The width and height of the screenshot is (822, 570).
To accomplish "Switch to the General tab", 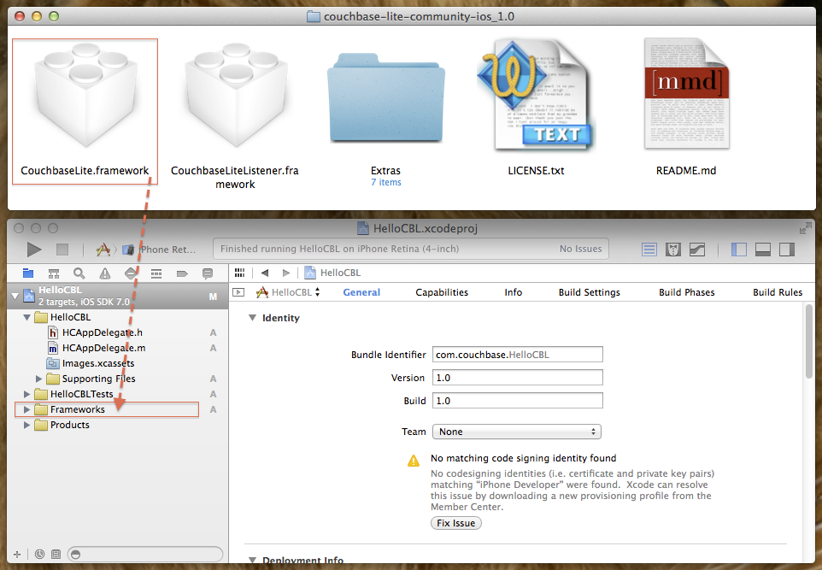I will coord(361,292).
